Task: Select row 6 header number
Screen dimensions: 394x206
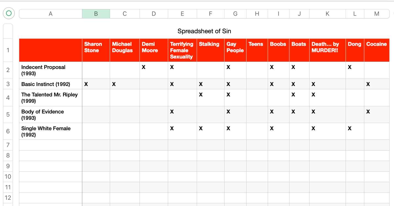Action: (x=8, y=131)
